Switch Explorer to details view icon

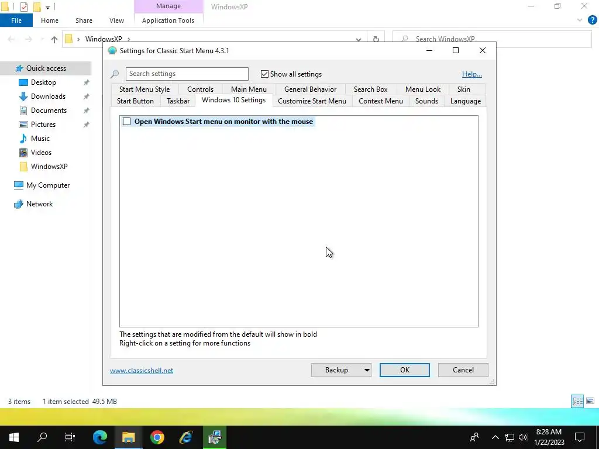point(577,401)
